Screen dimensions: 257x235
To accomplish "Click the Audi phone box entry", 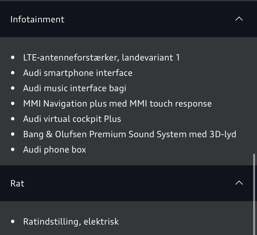I will click(54, 149).
